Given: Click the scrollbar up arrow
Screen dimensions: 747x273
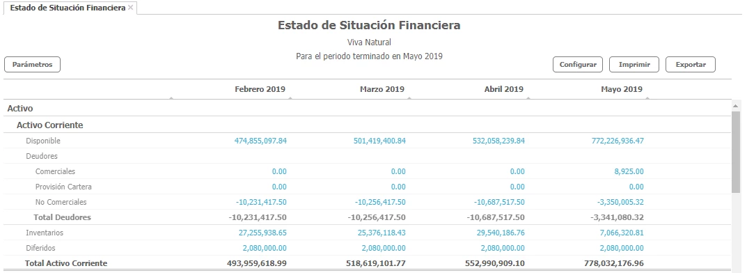Looking at the screenshot, I should (x=735, y=106).
